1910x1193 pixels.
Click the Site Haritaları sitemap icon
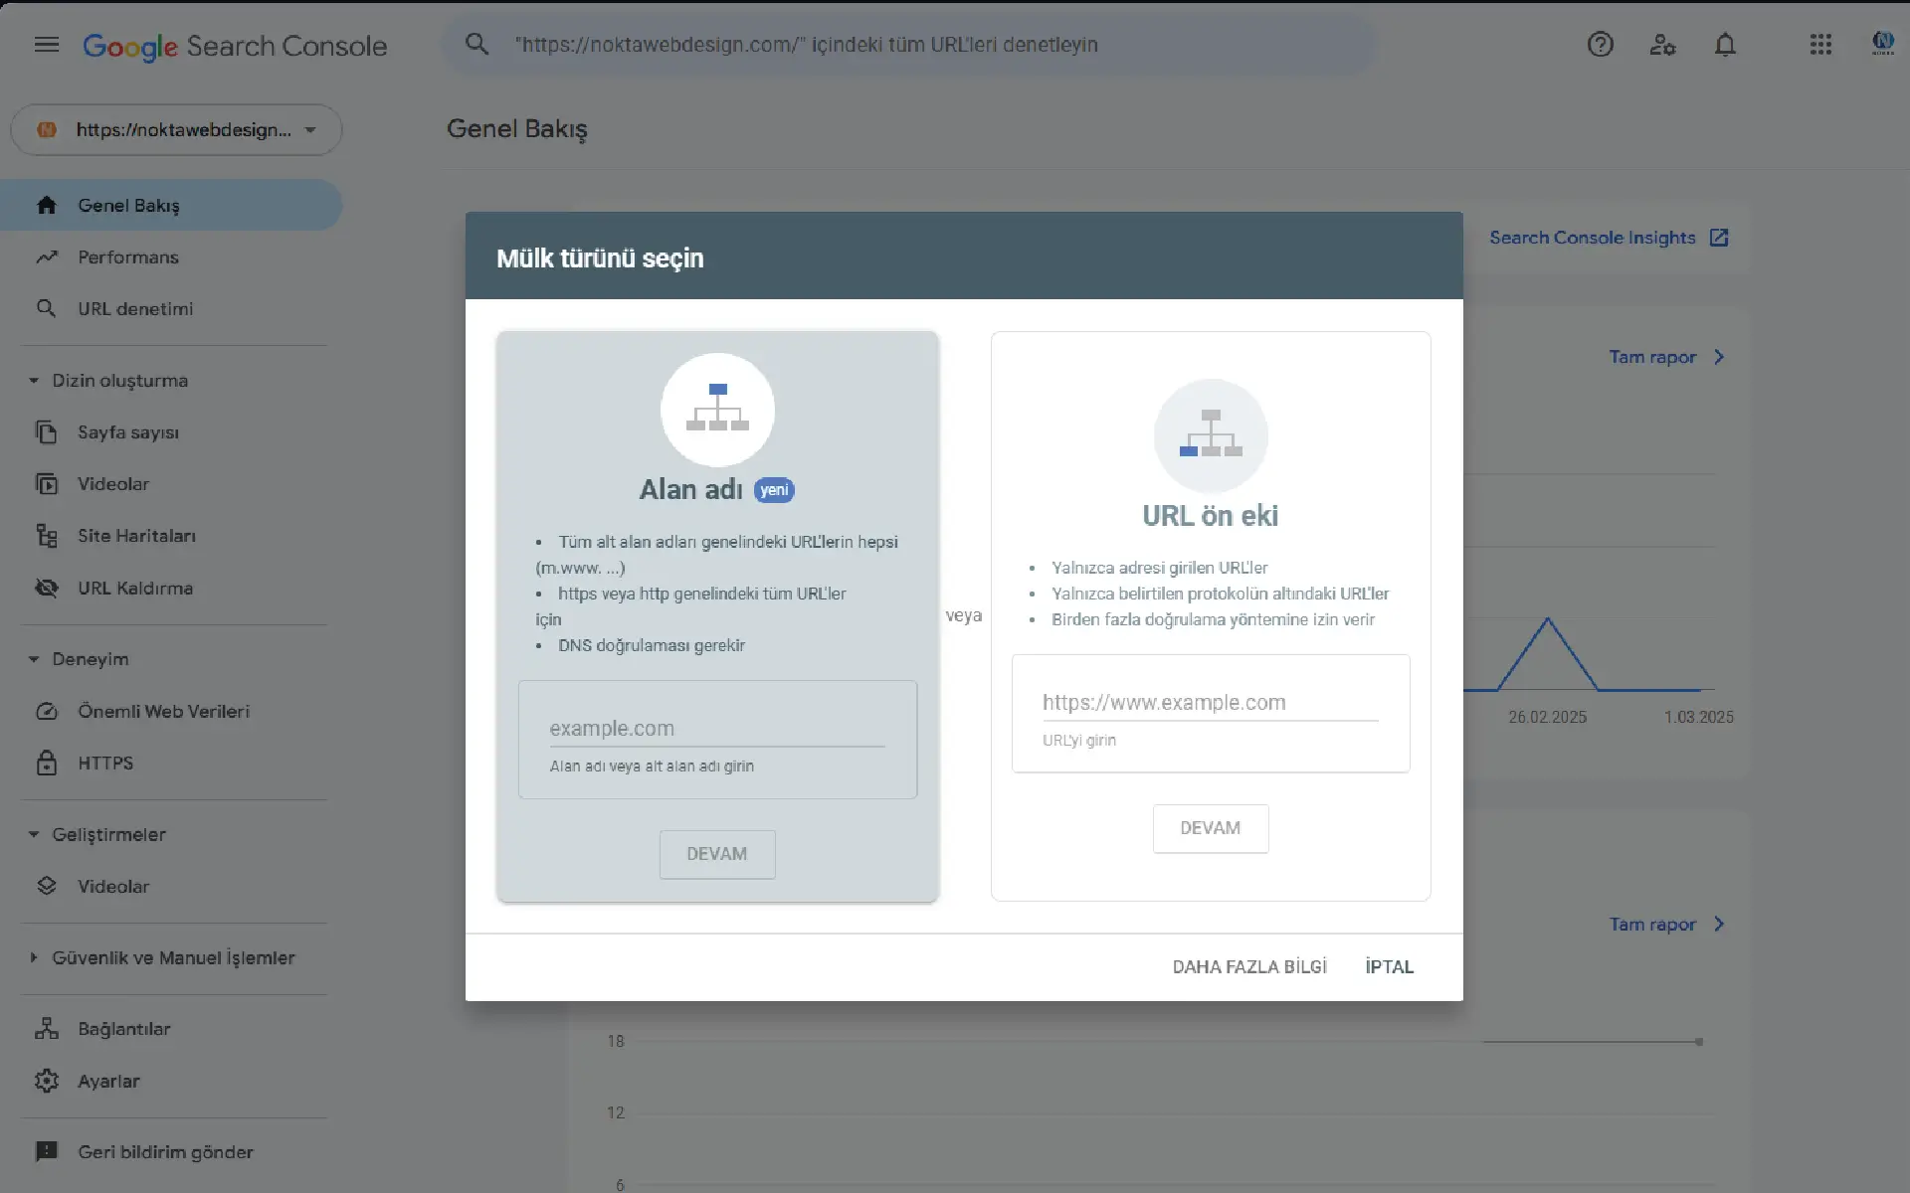point(47,536)
